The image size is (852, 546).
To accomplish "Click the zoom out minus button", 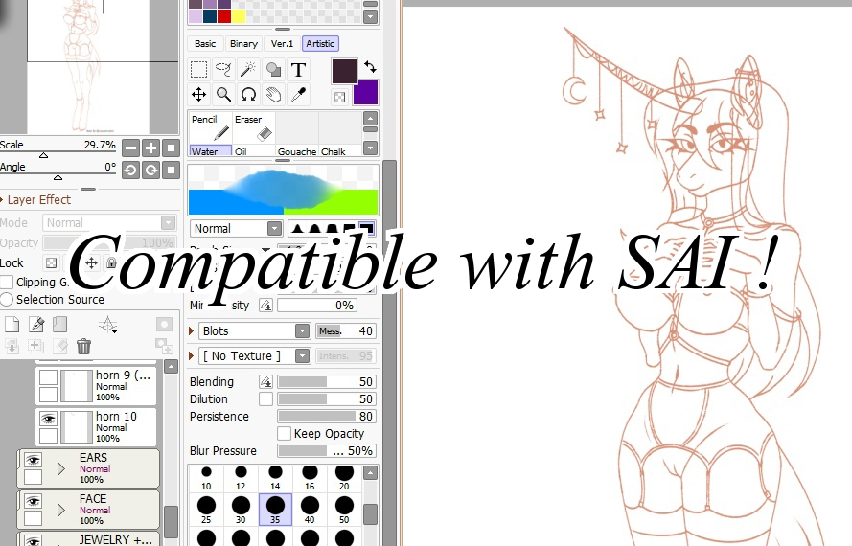I will click(x=130, y=148).
